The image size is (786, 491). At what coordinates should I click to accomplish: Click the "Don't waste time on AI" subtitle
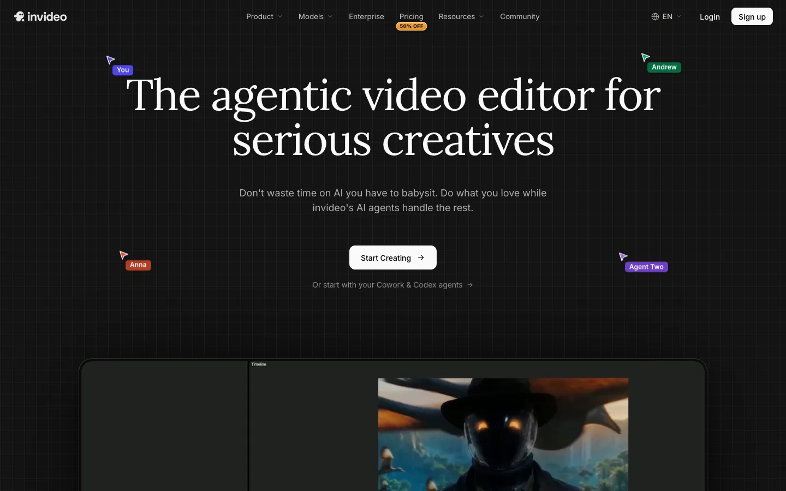click(393, 200)
